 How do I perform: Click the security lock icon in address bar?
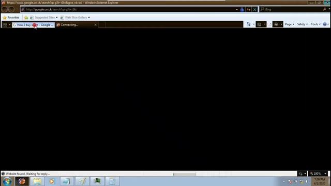pos(242,9)
